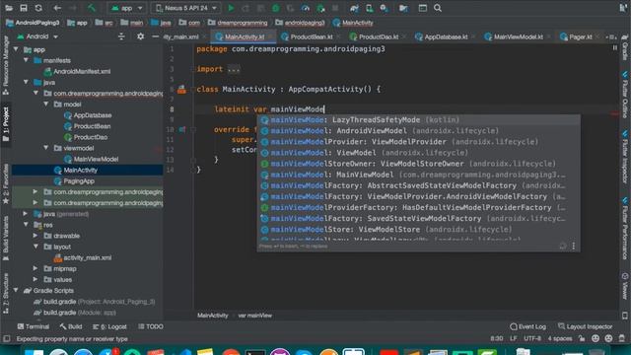Choose 'mainViewModel: MainViewModel' completion suggestion
The width and height of the screenshot is (631, 355).
418,175
